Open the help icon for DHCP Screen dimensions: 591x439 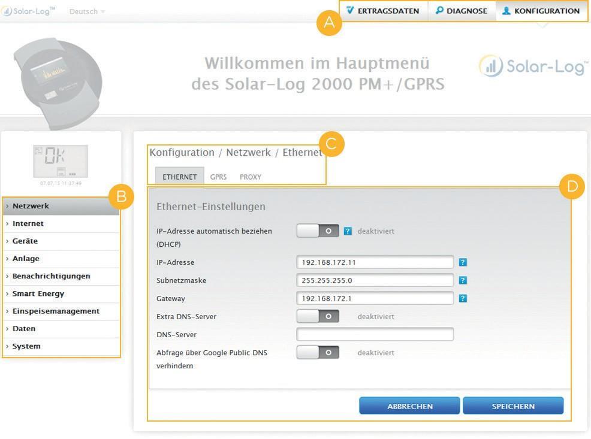coord(348,231)
